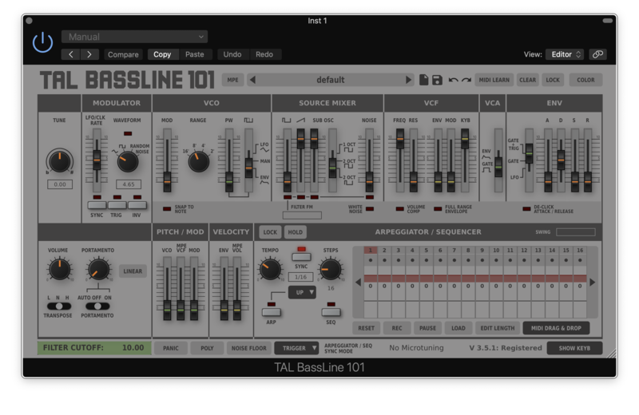This screenshot has width=639, height=415.
Task: Go to next preset with right triangle
Action: (x=409, y=80)
